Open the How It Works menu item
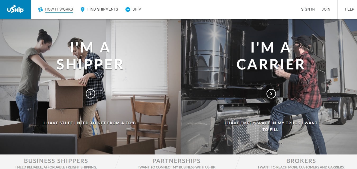This screenshot has height=169, width=357. (59, 9)
